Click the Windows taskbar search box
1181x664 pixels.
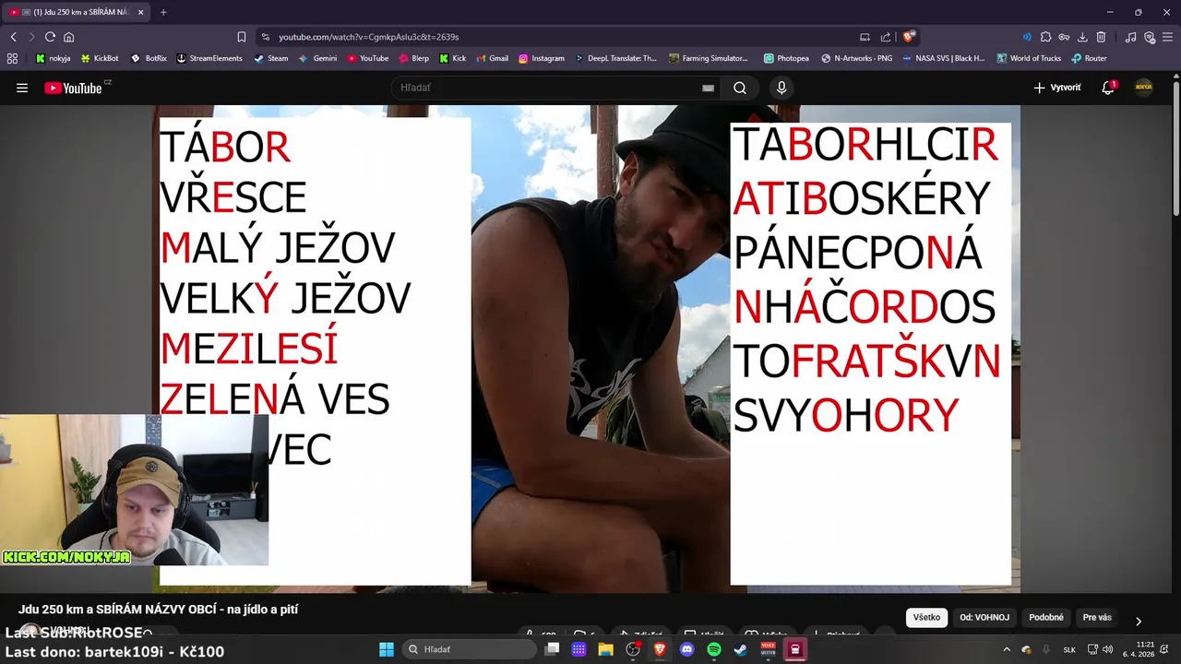coord(468,649)
